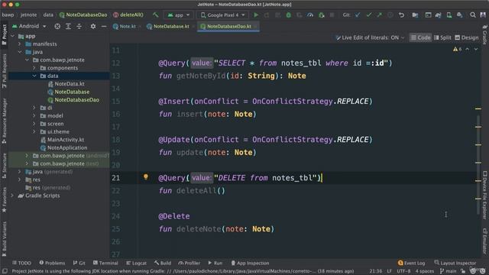Image resolution: width=489 pixels, height=275 pixels.
Task: Open the Terminal tool window tab
Action: [105, 263]
